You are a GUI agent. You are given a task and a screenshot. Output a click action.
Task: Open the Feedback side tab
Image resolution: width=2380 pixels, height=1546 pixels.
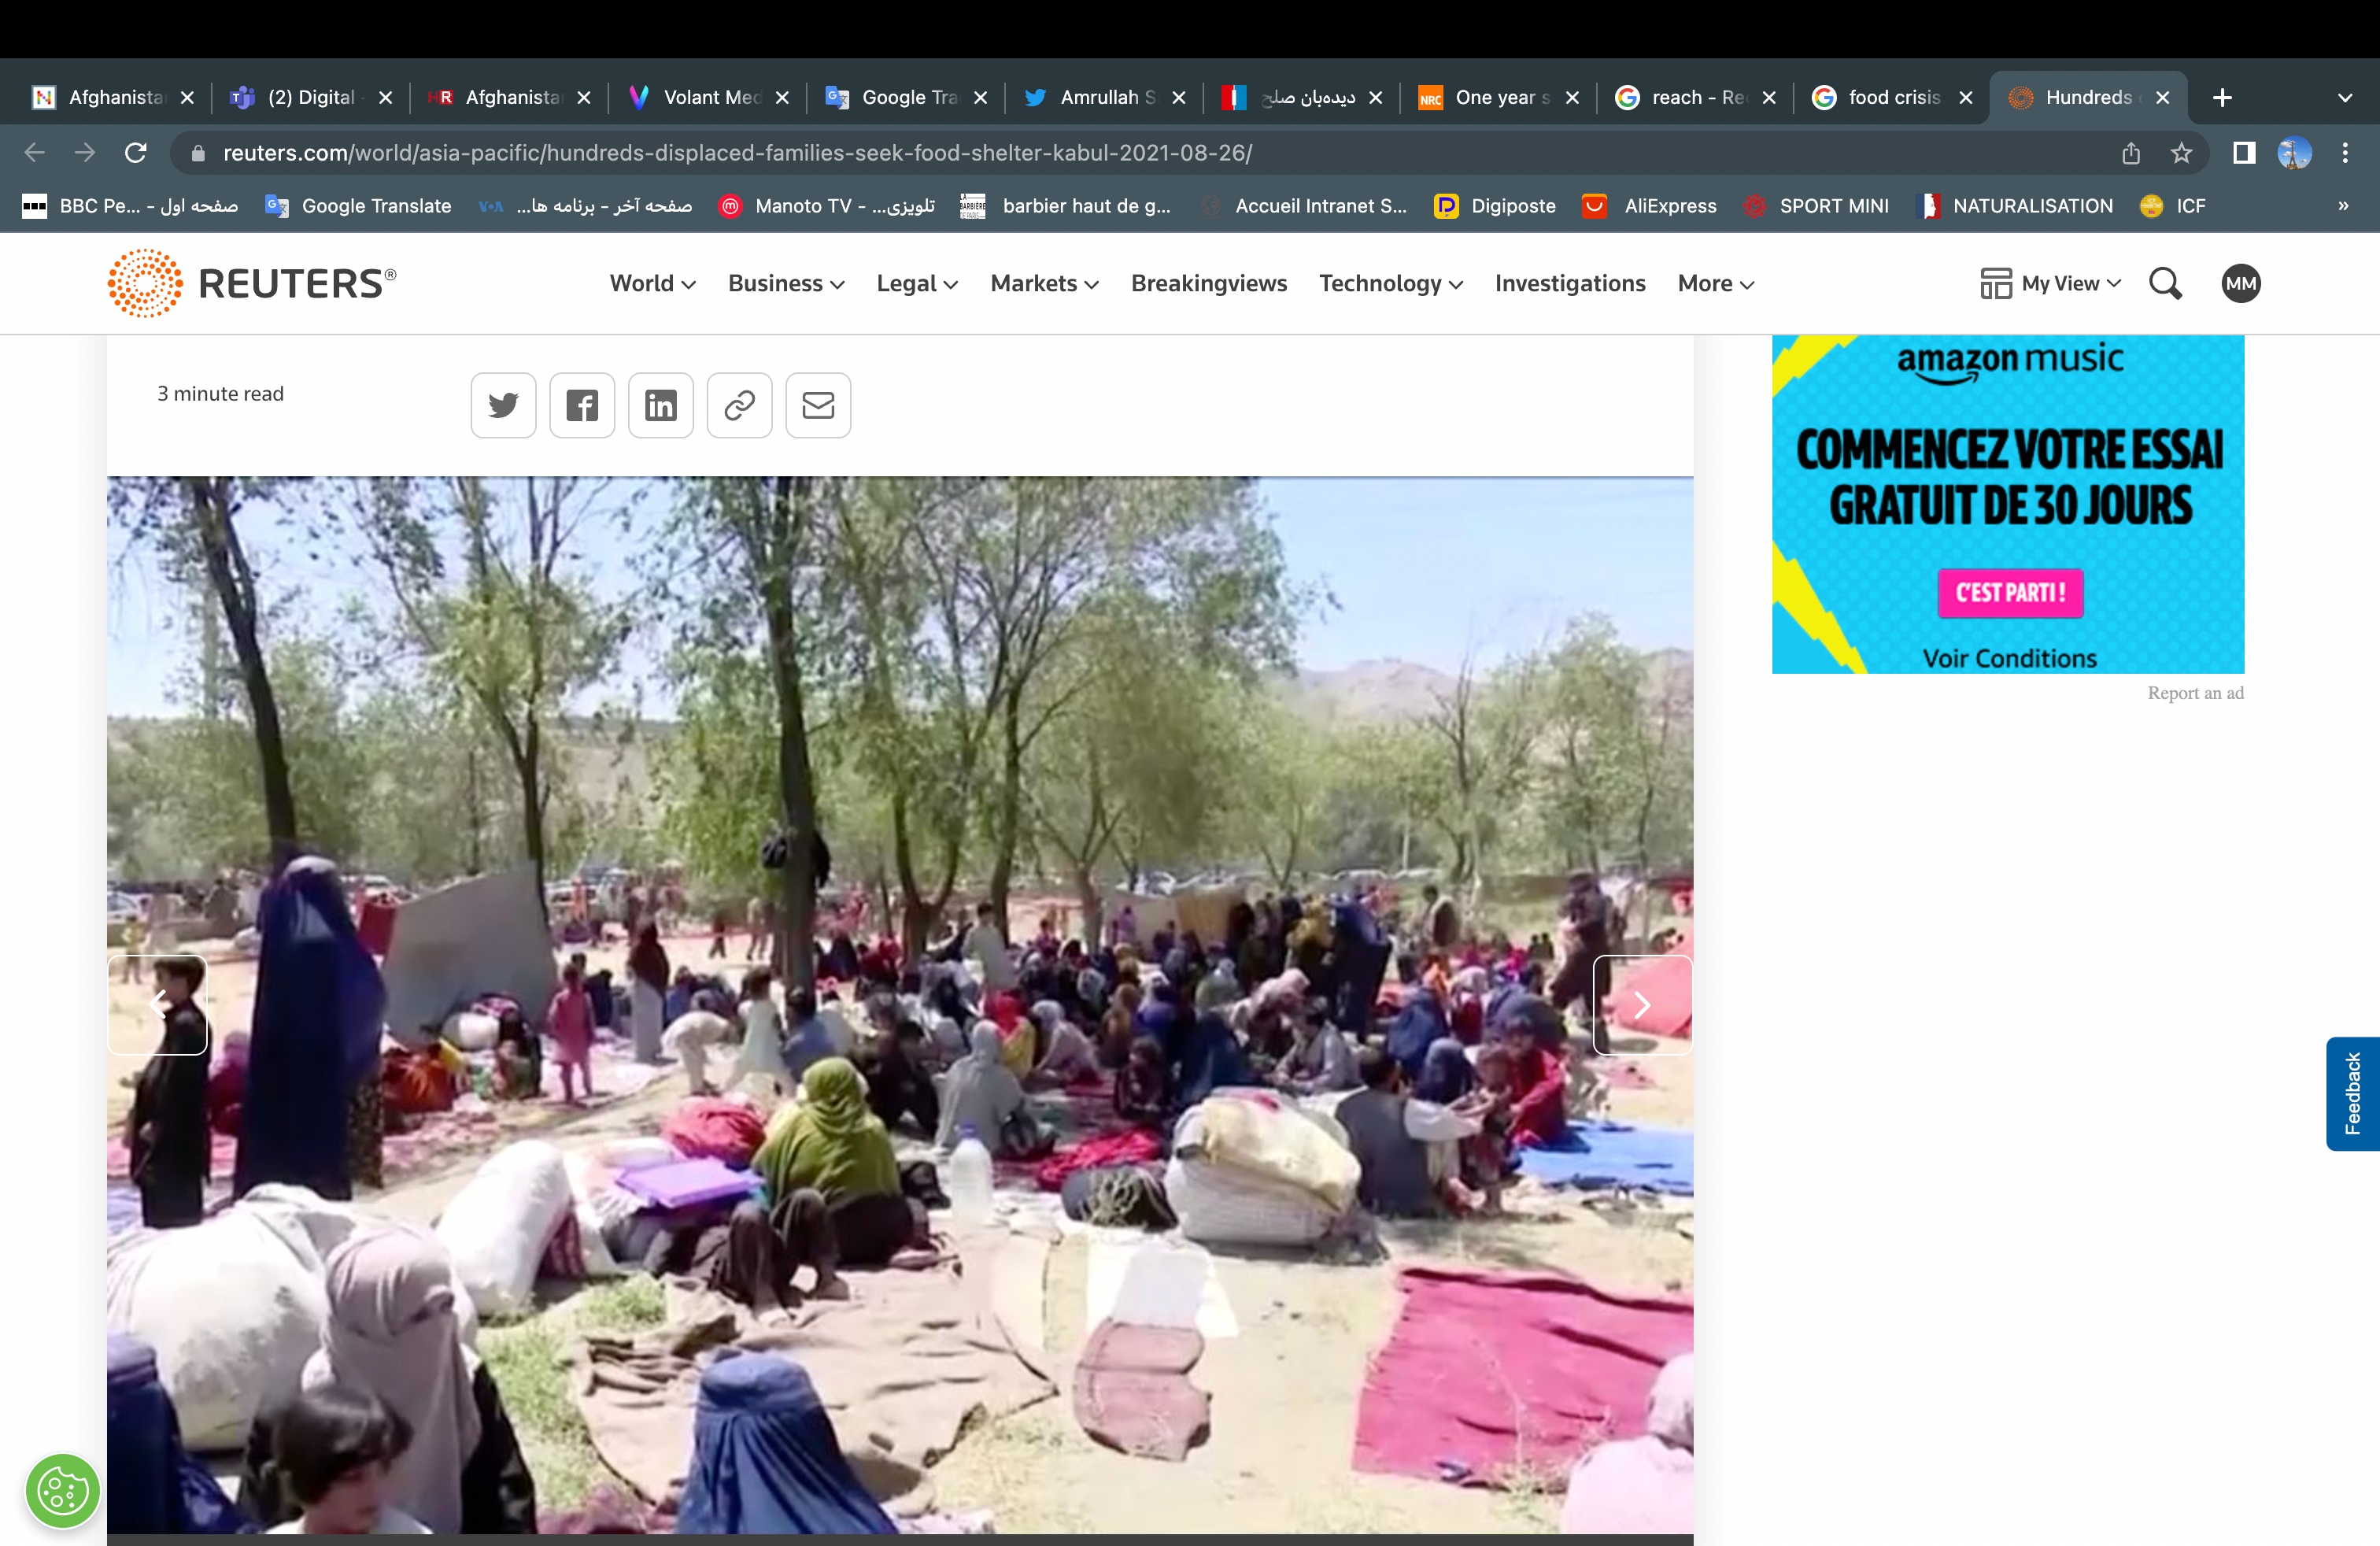click(x=2352, y=1093)
